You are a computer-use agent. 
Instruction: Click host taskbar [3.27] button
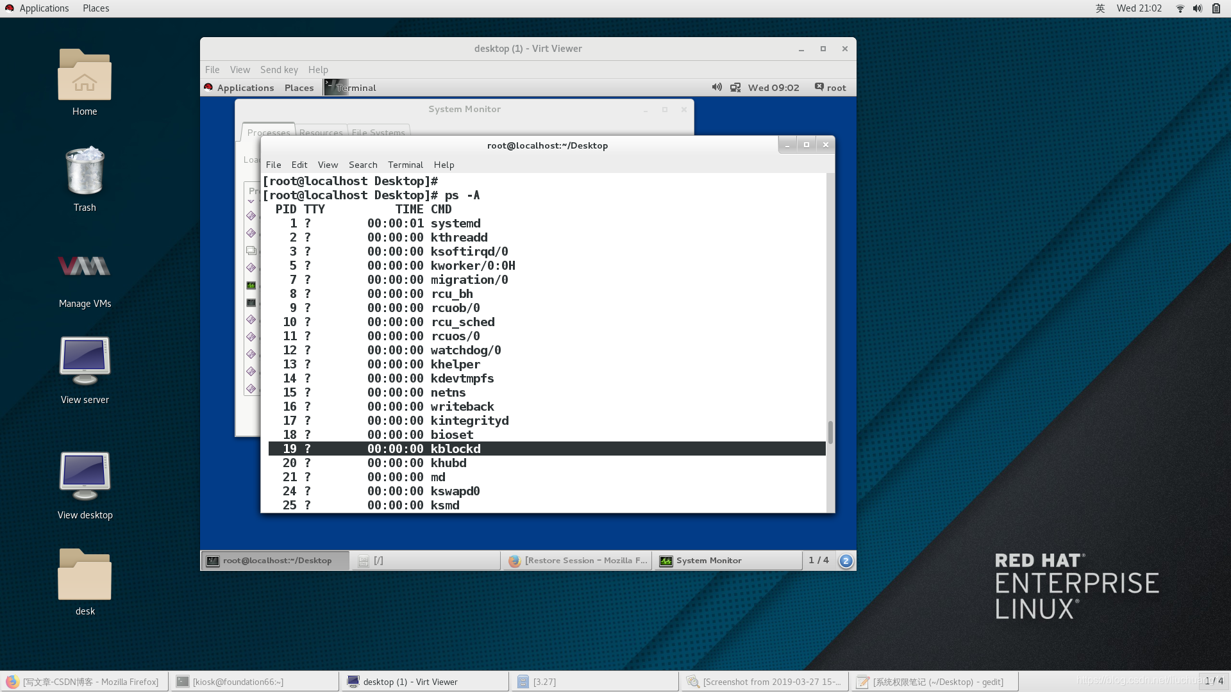594,682
